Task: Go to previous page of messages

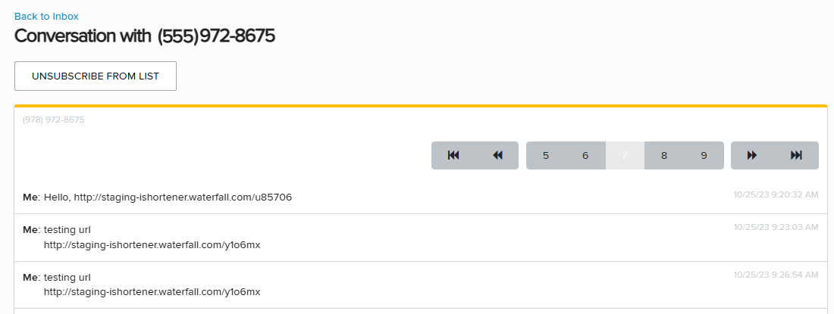Action: pos(497,155)
